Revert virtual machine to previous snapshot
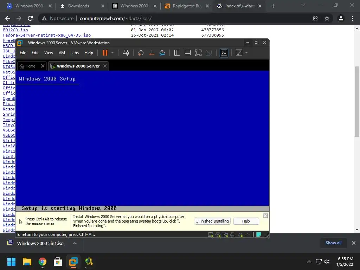This screenshot has height=270, width=360. coord(152,53)
